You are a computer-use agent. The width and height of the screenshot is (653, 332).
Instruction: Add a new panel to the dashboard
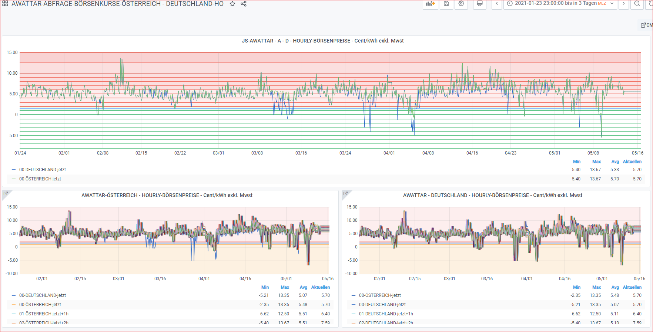[431, 4]
